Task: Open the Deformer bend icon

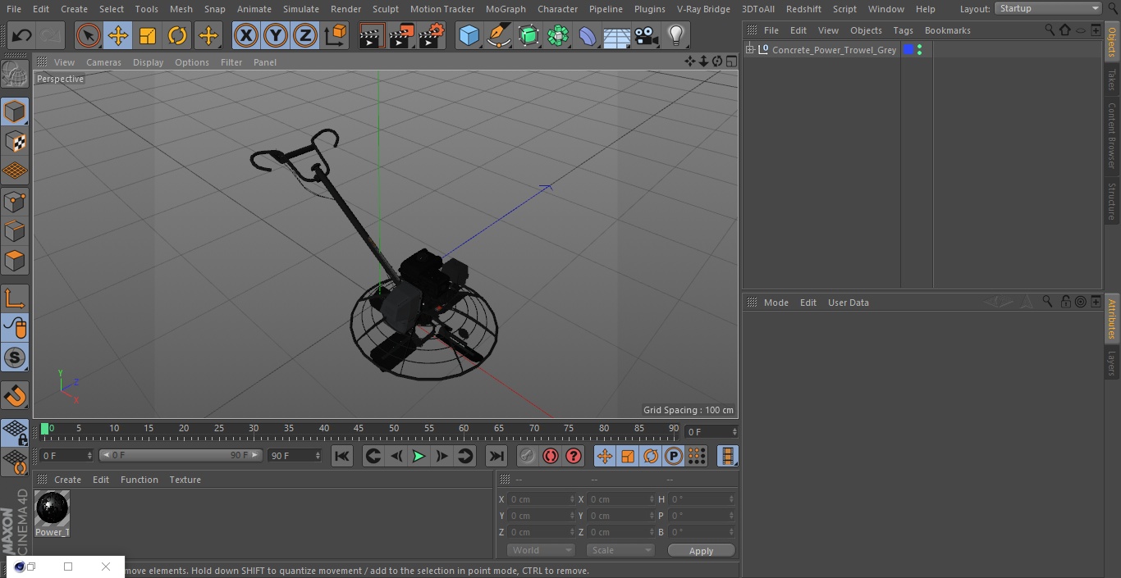Action: click(588, 35)
